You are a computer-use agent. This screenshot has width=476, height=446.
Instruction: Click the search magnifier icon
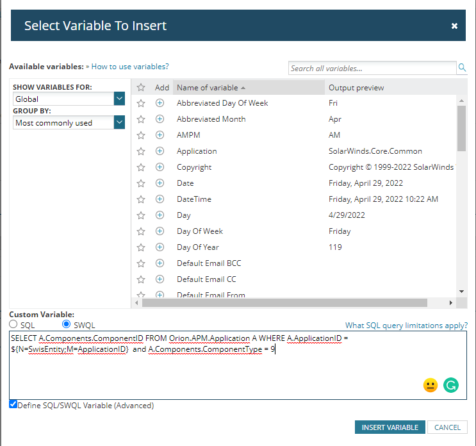click(462, 68)
